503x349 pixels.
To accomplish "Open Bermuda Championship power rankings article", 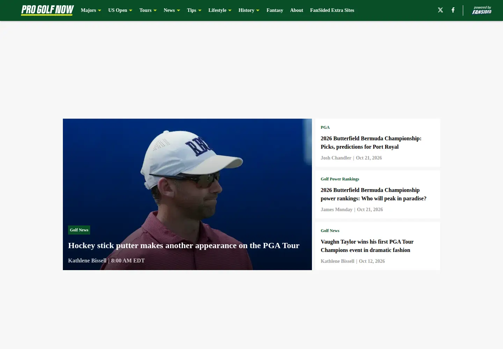I will click(x=373, y=194).
